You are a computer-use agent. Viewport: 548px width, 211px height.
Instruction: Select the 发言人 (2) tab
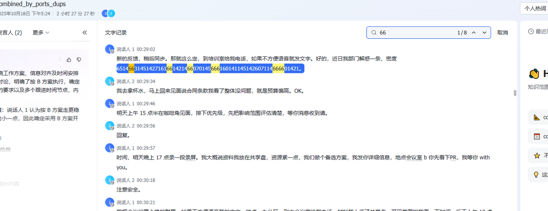pyautogui.click(x=11, y=32)
